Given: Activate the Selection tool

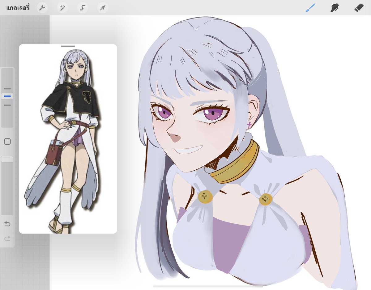Looking at the screenshot, I should (83, 8).
